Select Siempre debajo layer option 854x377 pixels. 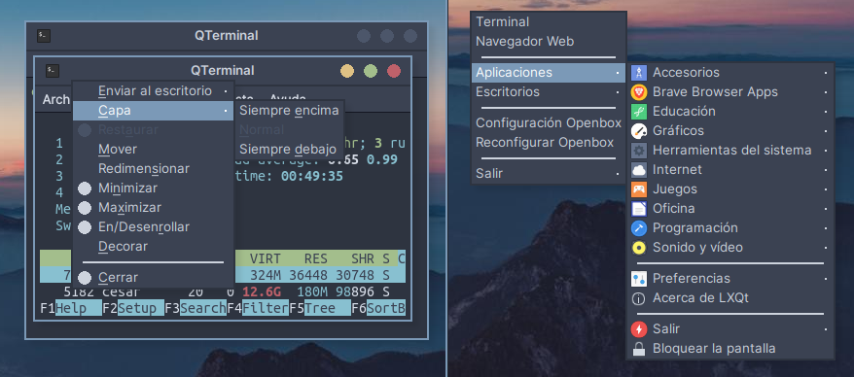(x=289, y=149)
